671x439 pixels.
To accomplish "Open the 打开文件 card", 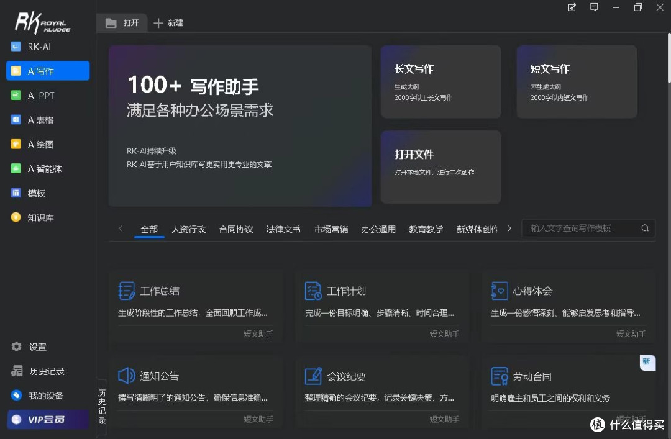I will click(440, 167).
